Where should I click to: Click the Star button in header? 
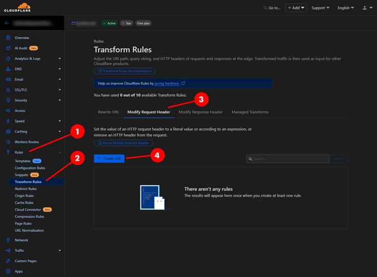point(127,24)
